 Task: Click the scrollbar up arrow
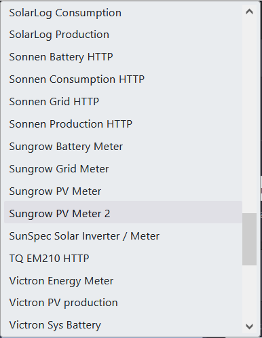pyautogui.click(x=249, y=12)
